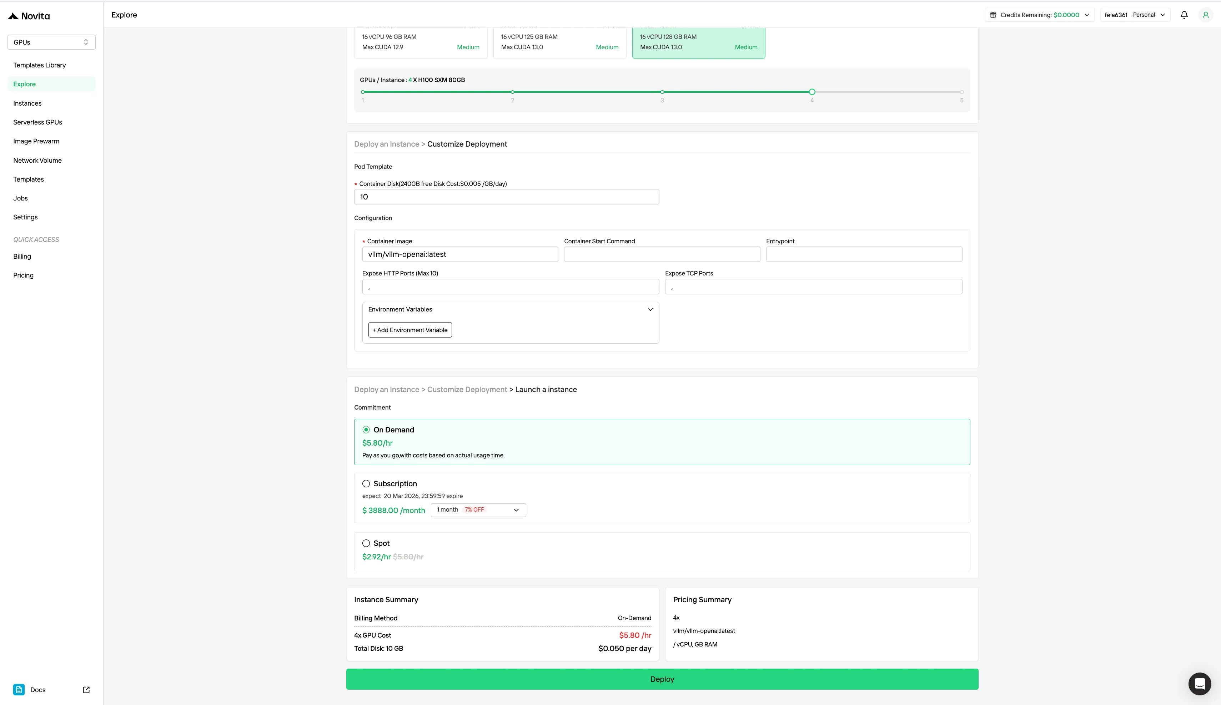Click the Entrypoint input field
Screen dimensions: 1221x705
point(864,255)
